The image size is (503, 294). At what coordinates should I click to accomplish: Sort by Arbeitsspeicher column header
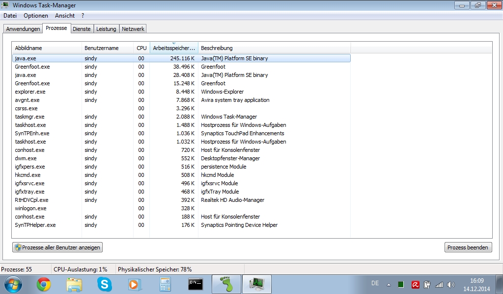point(174,48)
